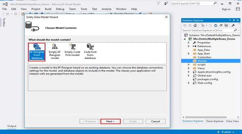
Task: Expand the scripts folder
Action: click(x=189, y=65)
